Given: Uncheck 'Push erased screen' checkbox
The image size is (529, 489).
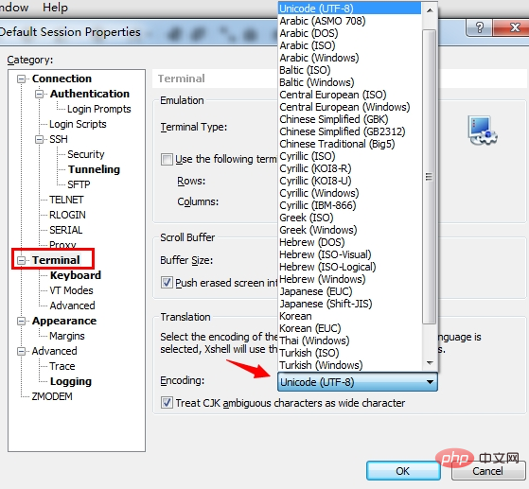Looking at the screenshot, I should click(167, 282).
